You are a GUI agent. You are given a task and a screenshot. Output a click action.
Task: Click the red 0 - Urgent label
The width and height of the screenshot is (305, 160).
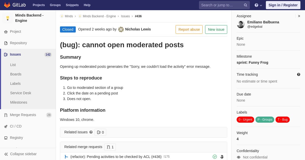(245, 120)
